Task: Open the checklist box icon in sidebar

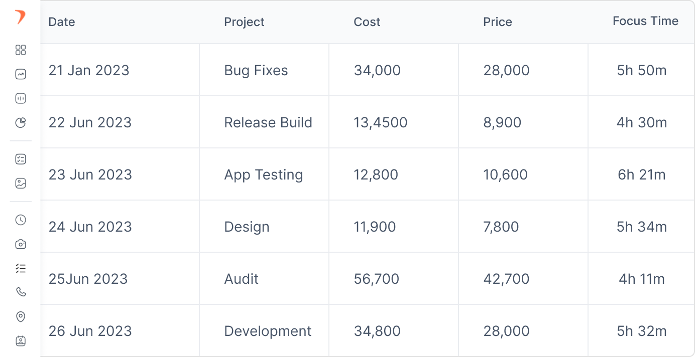Action: (21, 159)
